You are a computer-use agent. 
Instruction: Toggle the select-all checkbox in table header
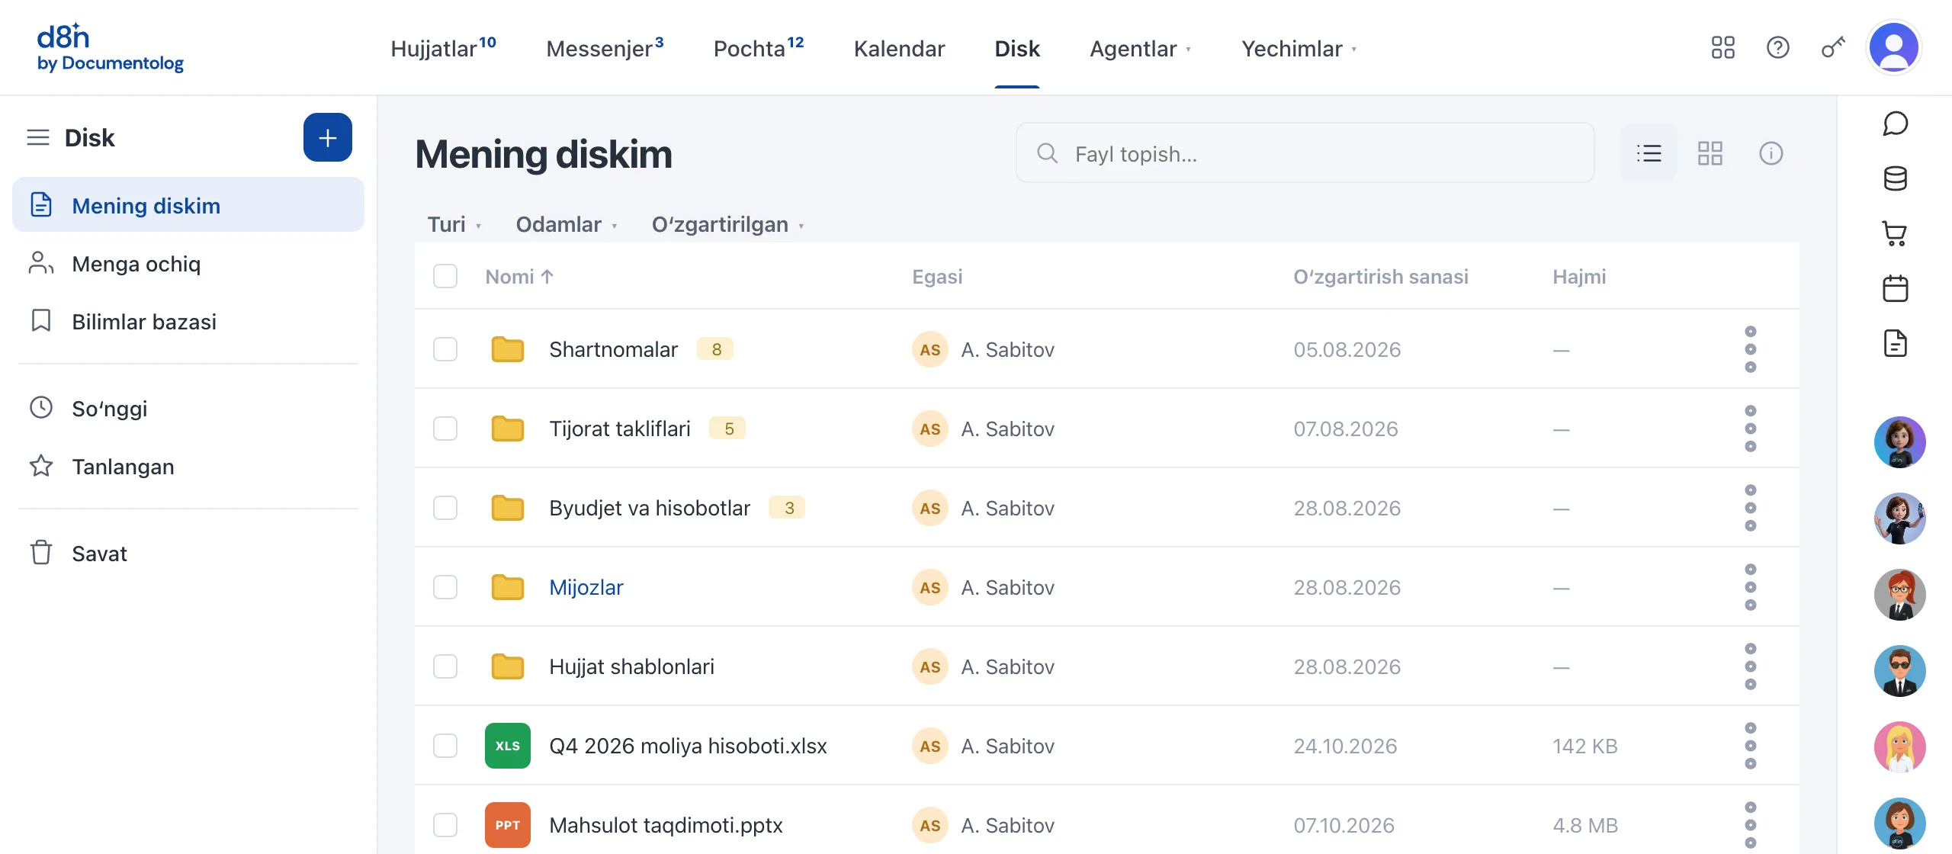tap(445, 276)
